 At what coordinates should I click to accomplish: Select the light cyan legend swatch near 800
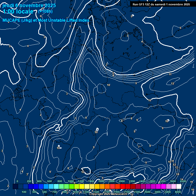tap(56, 186)
